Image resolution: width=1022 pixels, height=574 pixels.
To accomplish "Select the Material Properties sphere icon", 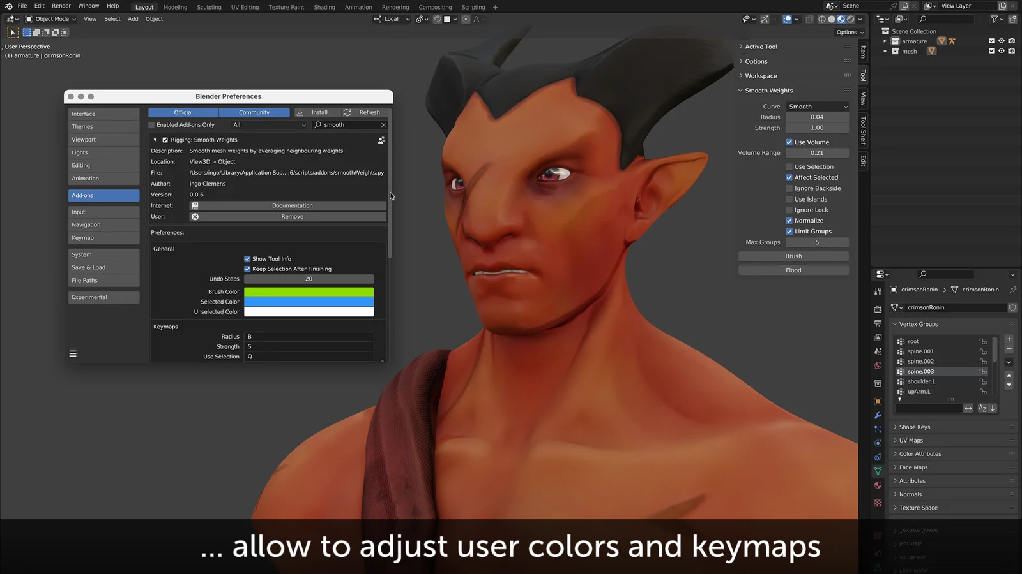I will pos(878,484).
